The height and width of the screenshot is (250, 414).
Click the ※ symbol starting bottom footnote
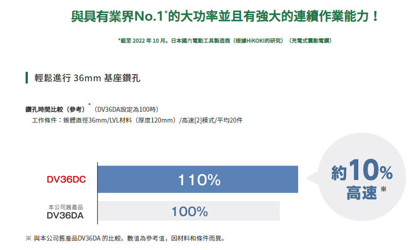(x=28, y=238)
